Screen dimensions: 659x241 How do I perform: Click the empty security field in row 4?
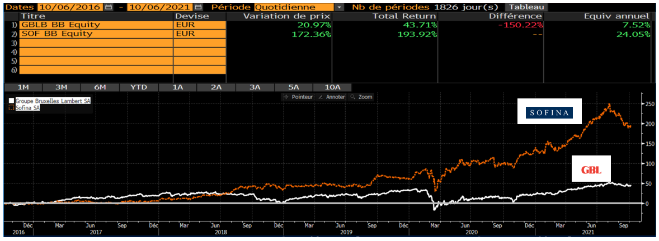pyautogui.click(x=96, y=52)
